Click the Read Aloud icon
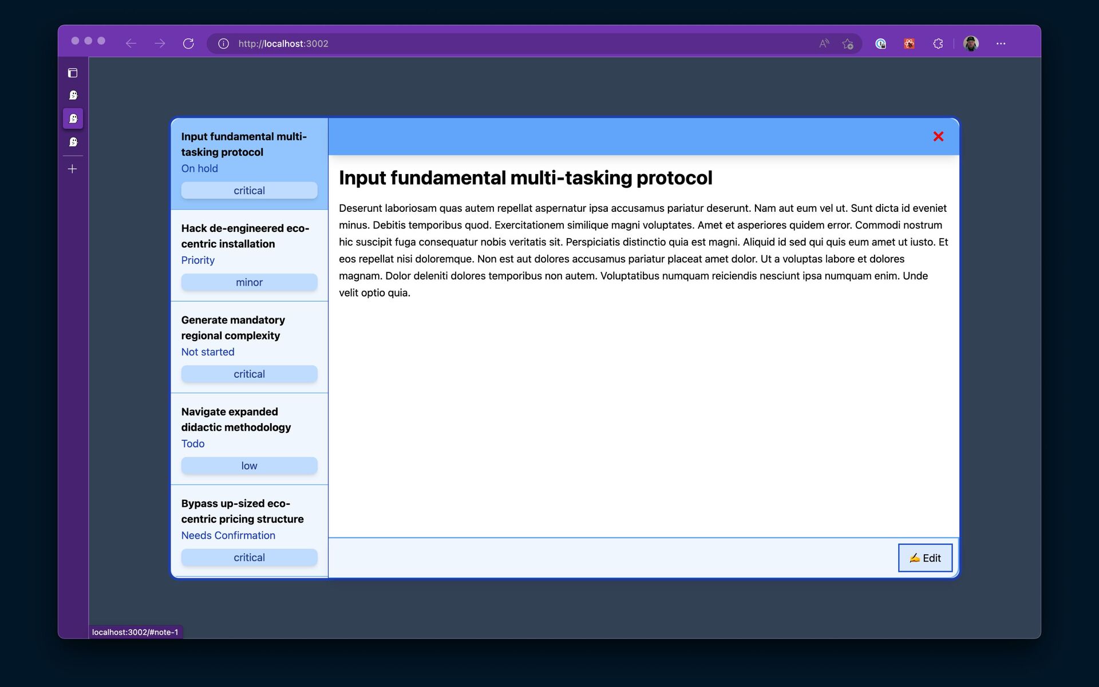 (824, 44)
